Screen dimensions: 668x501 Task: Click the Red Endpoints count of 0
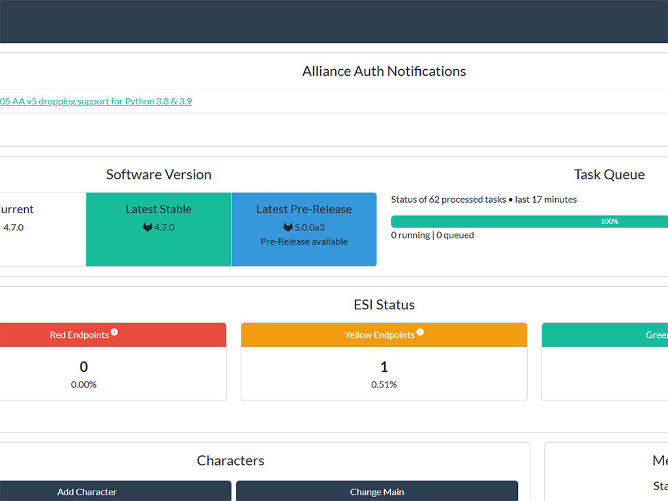pos(84,367)
